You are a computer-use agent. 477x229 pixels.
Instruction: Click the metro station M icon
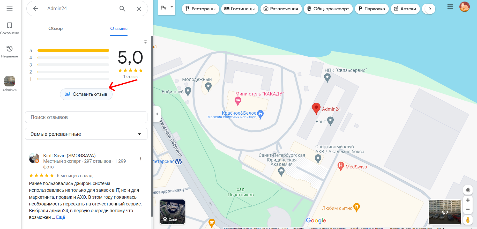[178, 162]
